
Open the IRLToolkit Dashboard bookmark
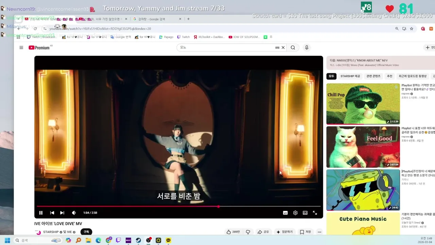click(209, 37)
